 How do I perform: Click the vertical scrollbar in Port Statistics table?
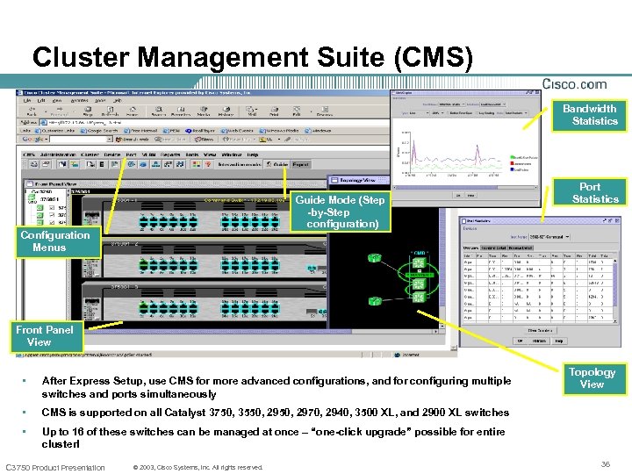click(x=615, y=291)
